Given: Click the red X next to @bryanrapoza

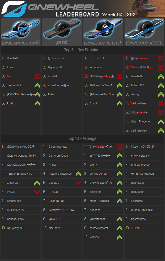Looking at the screenshot, I should point(161,58).
